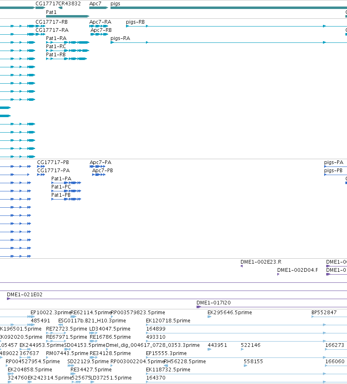Select the Apc7-RB transcript glyph
This screenshot has width=347, height=384.
point(99,34)
